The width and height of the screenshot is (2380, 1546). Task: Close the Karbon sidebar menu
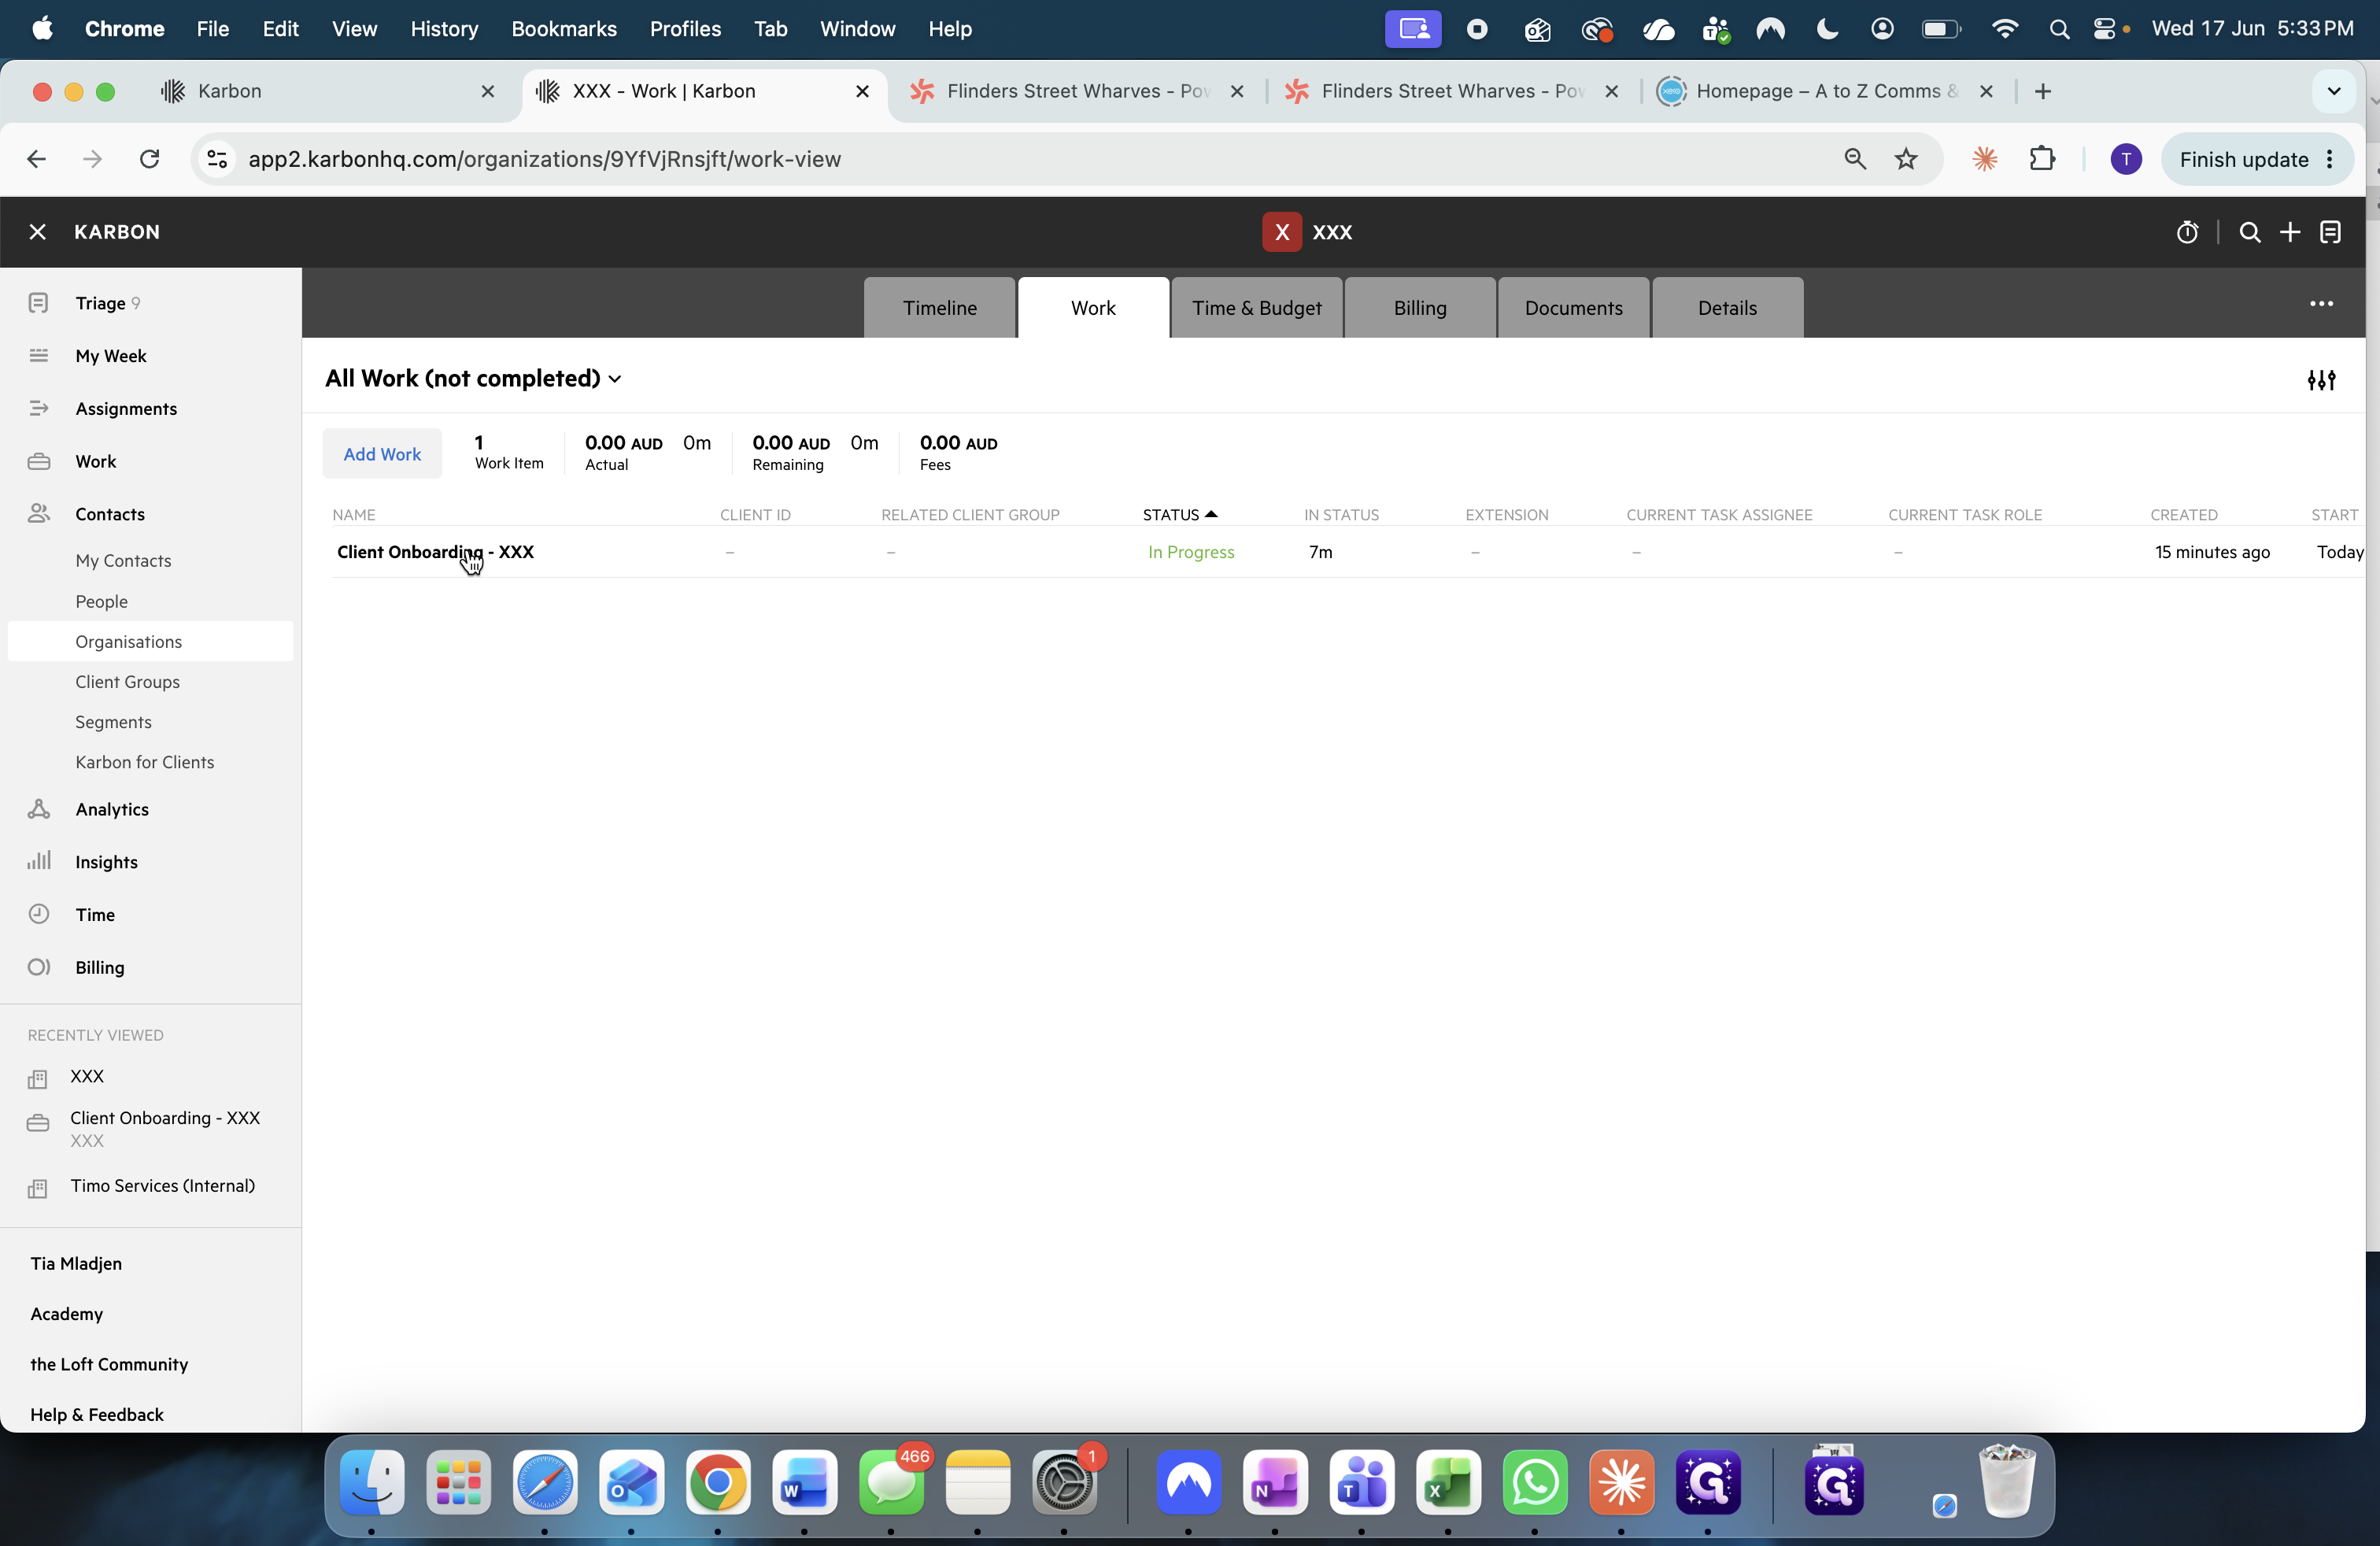click(37, 232)
